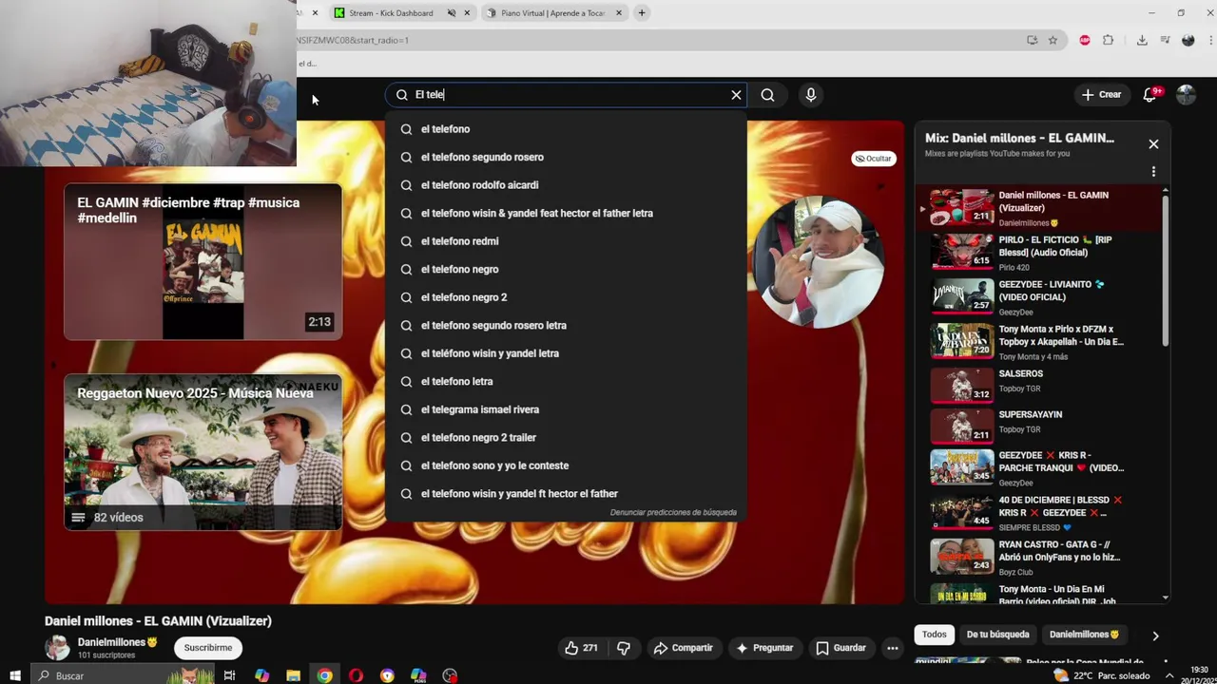Click the Preguntar button

pos(764,648)
